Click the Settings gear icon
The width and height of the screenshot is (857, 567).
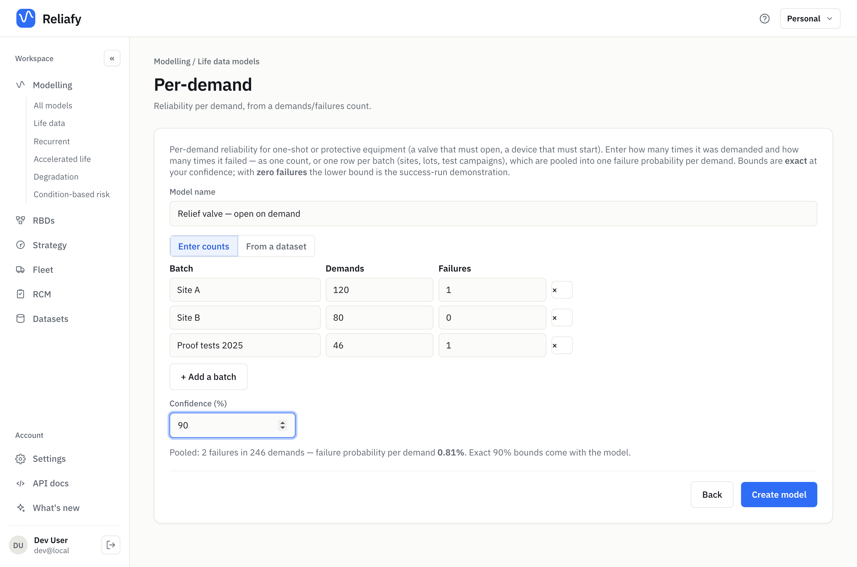20,459
